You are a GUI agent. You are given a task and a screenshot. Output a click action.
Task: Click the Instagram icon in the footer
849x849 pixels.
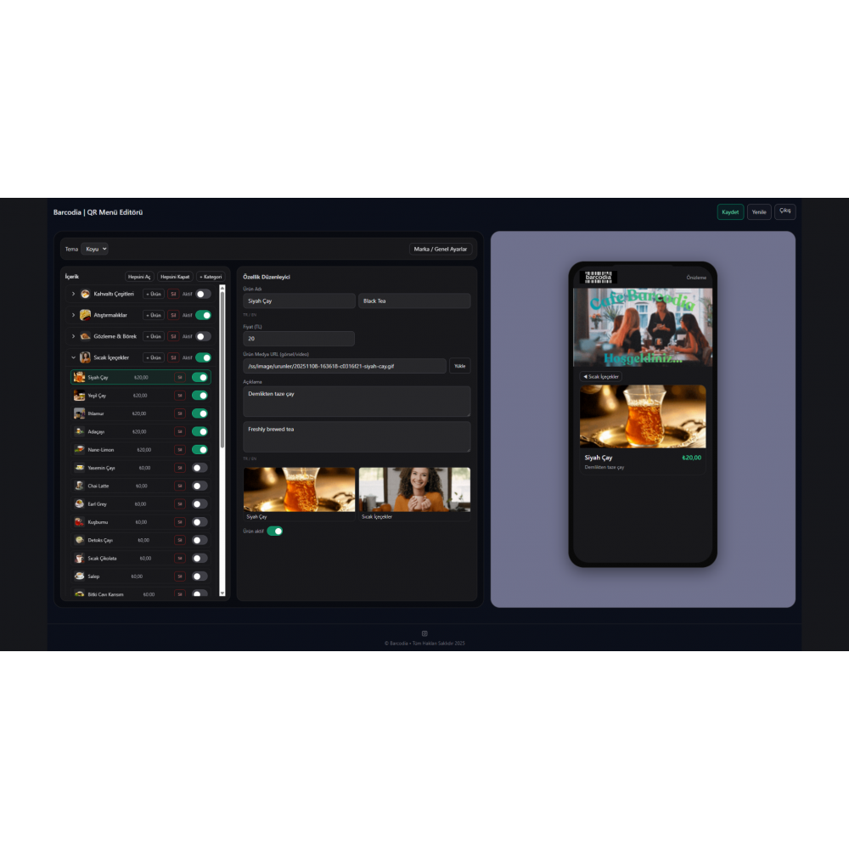(x=424, y=633)
